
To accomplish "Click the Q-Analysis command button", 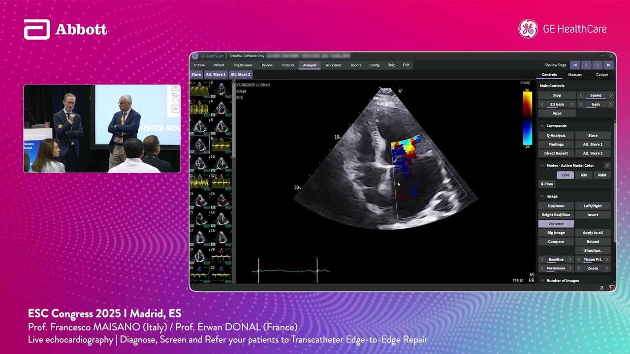I will [556, 135].
